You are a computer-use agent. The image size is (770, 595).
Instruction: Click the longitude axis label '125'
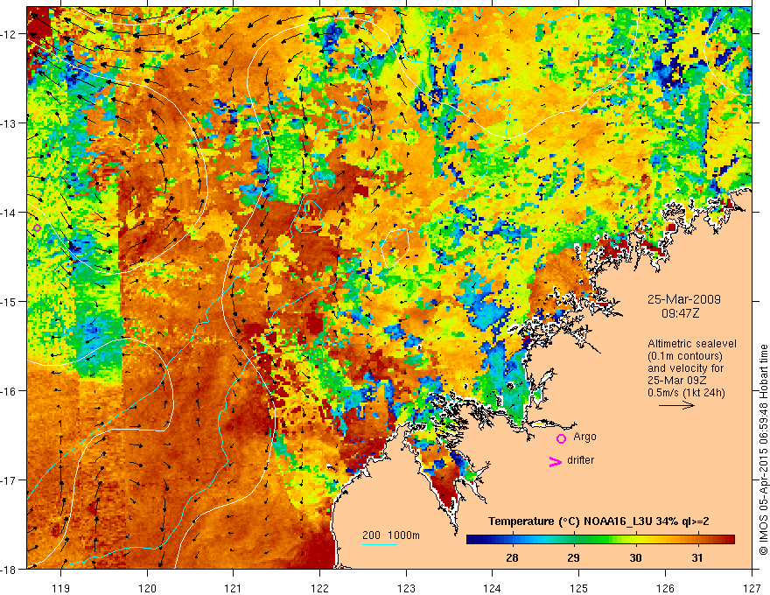coord(579,588)
